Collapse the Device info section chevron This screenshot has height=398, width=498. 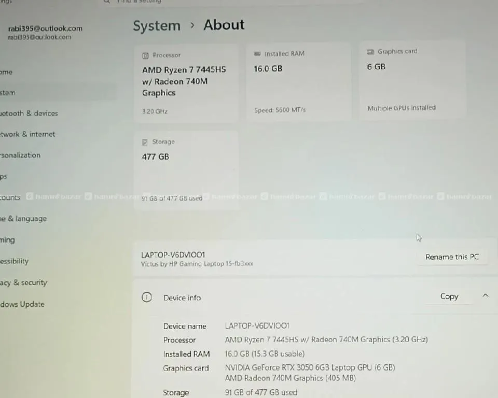click(485, 296)
